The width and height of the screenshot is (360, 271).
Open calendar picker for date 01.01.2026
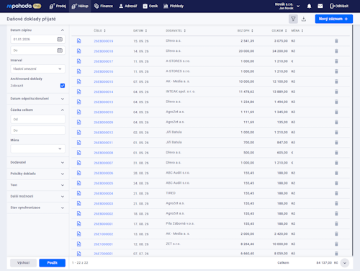click(x=60, y=39)
